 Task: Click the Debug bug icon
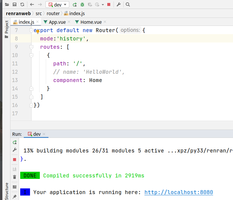(x=82, y=5)
